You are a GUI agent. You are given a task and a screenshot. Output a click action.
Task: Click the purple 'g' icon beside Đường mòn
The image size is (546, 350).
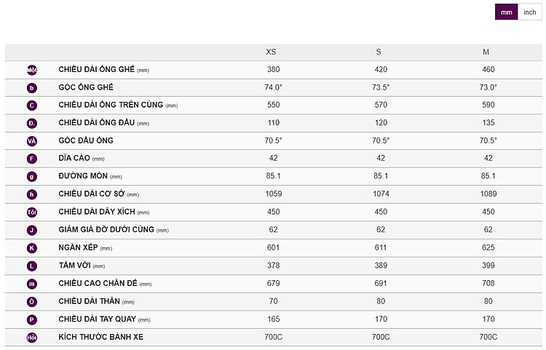pyautogui.click(x=32, y=176)
